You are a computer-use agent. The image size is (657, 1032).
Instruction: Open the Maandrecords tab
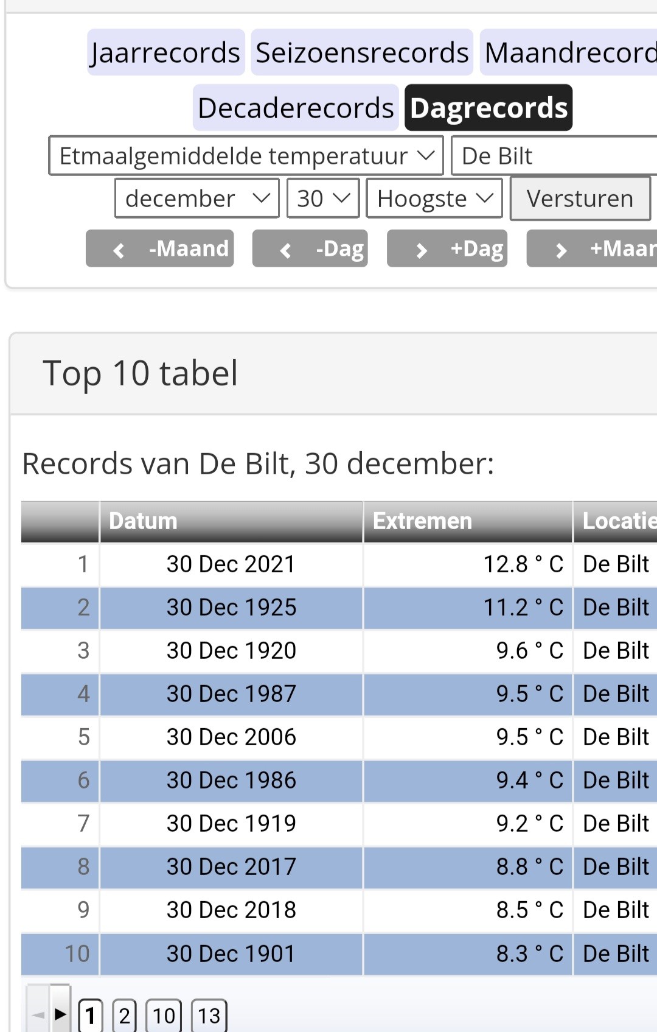(569, 52)
